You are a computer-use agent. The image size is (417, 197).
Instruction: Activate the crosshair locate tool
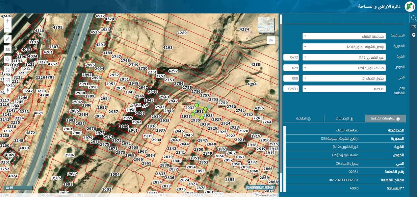tap(8, 59)
